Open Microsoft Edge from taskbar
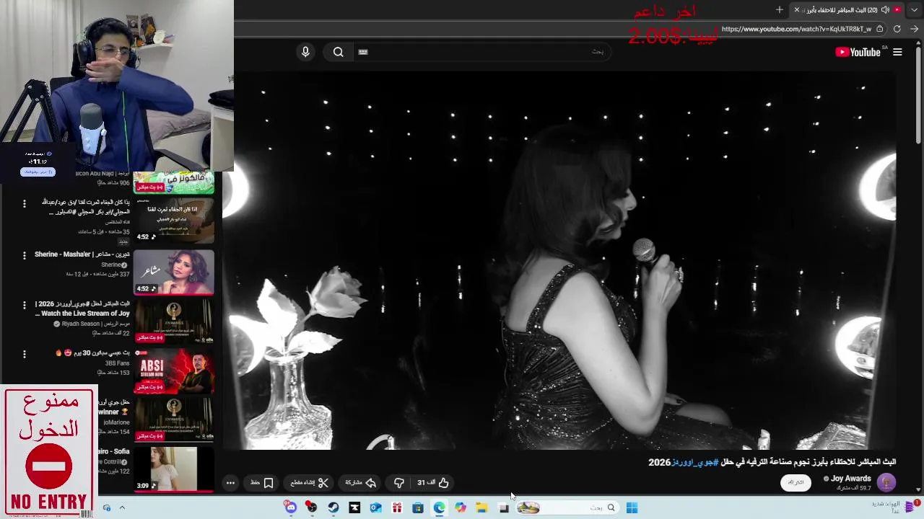Viewport: 924px width, 519px height. click(439, 507)
